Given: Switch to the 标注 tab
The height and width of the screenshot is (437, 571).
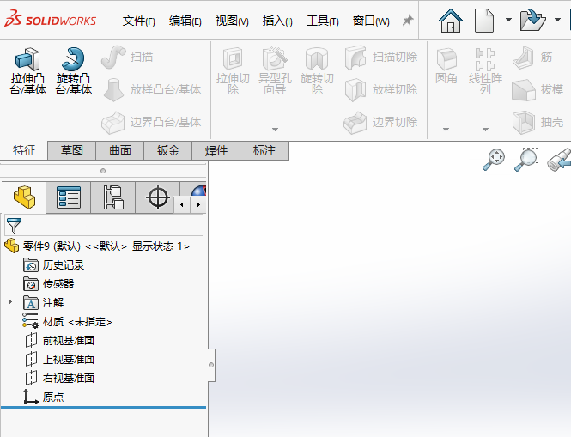Looking at the screenshot, I should click(x=264, y=150).
